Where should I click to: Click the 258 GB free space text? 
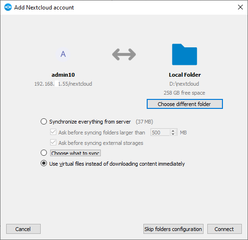pyautogui.click(x=184, y=93)
